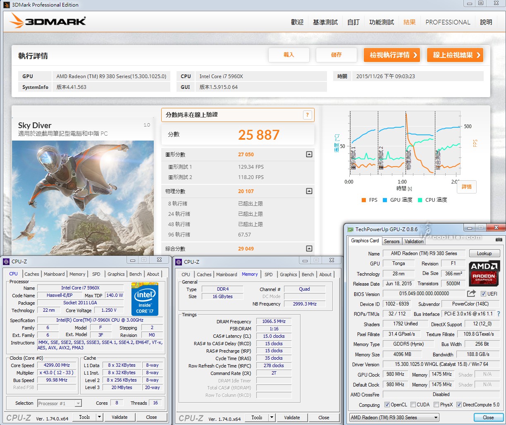This screenshot has width=506, height=425.
Task: Select the 結果 menu item
Action: tap(410, 22)
